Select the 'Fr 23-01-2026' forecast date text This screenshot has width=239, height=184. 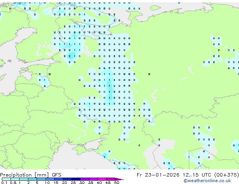[158, 175]
